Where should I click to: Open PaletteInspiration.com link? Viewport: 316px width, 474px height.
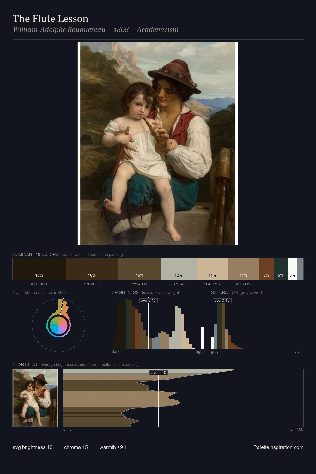tap(278, 447)
